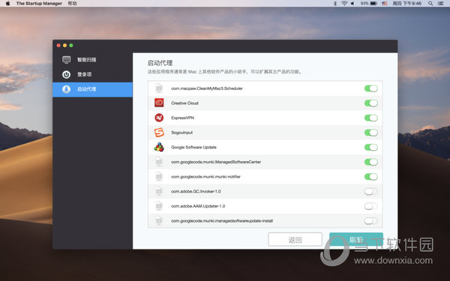Select the Launch Agents rocket icon
The height and width of the screenshot is (281, 450).
pyautogui.click(x=66, y=89)
